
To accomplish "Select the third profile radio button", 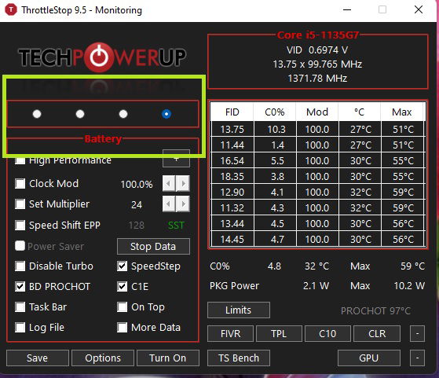I will pyautogui.click(x=123, y=114).
